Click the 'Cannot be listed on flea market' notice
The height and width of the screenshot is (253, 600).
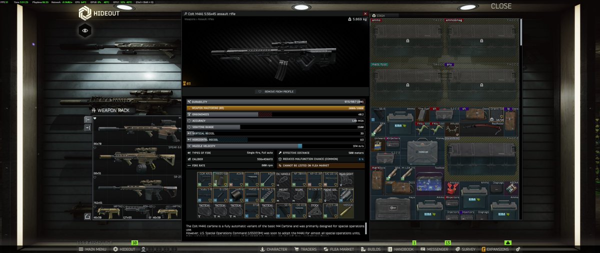[x=322, y=165]
